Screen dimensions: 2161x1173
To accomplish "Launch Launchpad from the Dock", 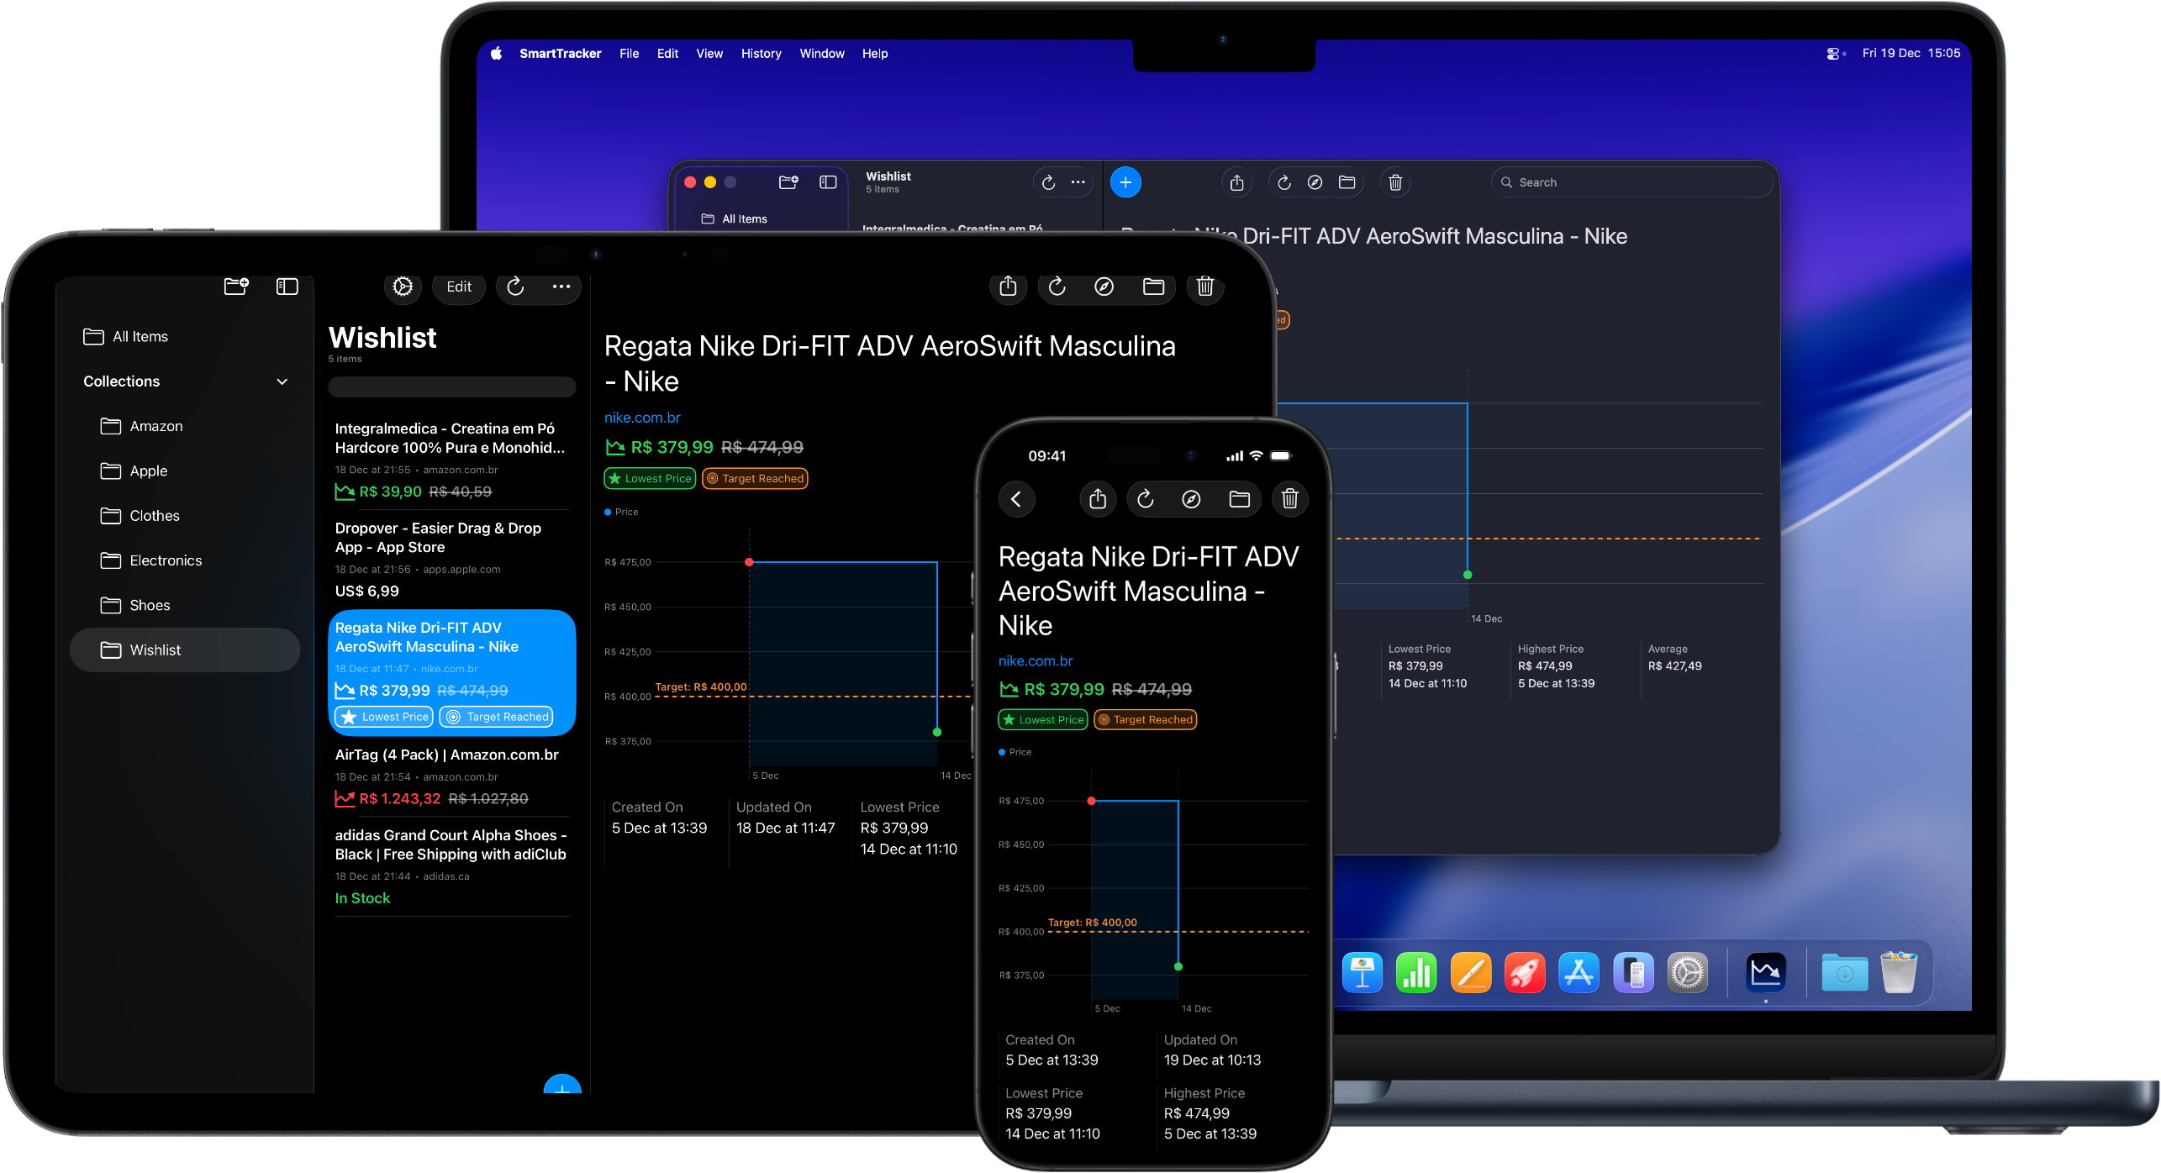I will (x=1526, y=972).
